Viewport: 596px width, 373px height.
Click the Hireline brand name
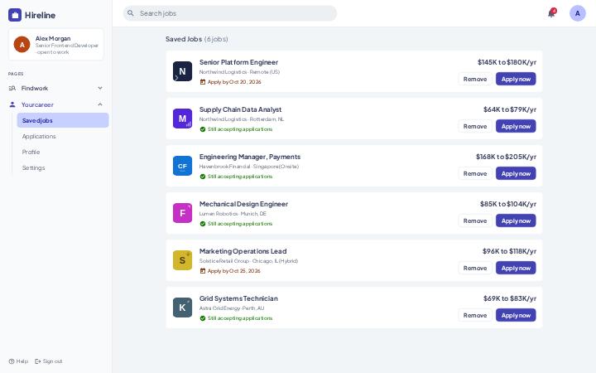pos(40,15)
